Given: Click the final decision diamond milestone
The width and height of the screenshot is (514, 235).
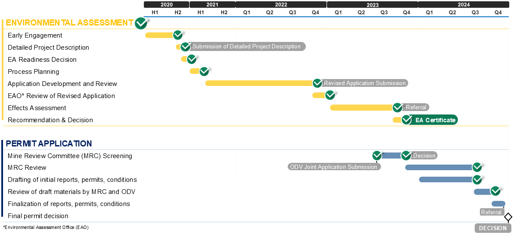Looking at the screenshot, I should tap(508, 217).
